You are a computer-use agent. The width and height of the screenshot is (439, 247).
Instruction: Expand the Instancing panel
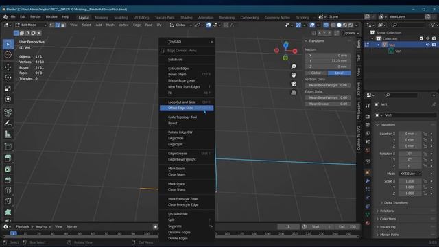[x=388, y=227]
